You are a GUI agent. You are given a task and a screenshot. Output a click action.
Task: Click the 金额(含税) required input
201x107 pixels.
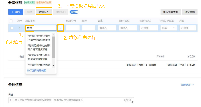pos(149,28)
